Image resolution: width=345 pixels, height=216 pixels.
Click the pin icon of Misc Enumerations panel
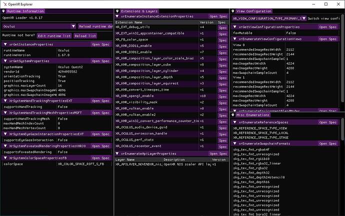coord(233,115)
